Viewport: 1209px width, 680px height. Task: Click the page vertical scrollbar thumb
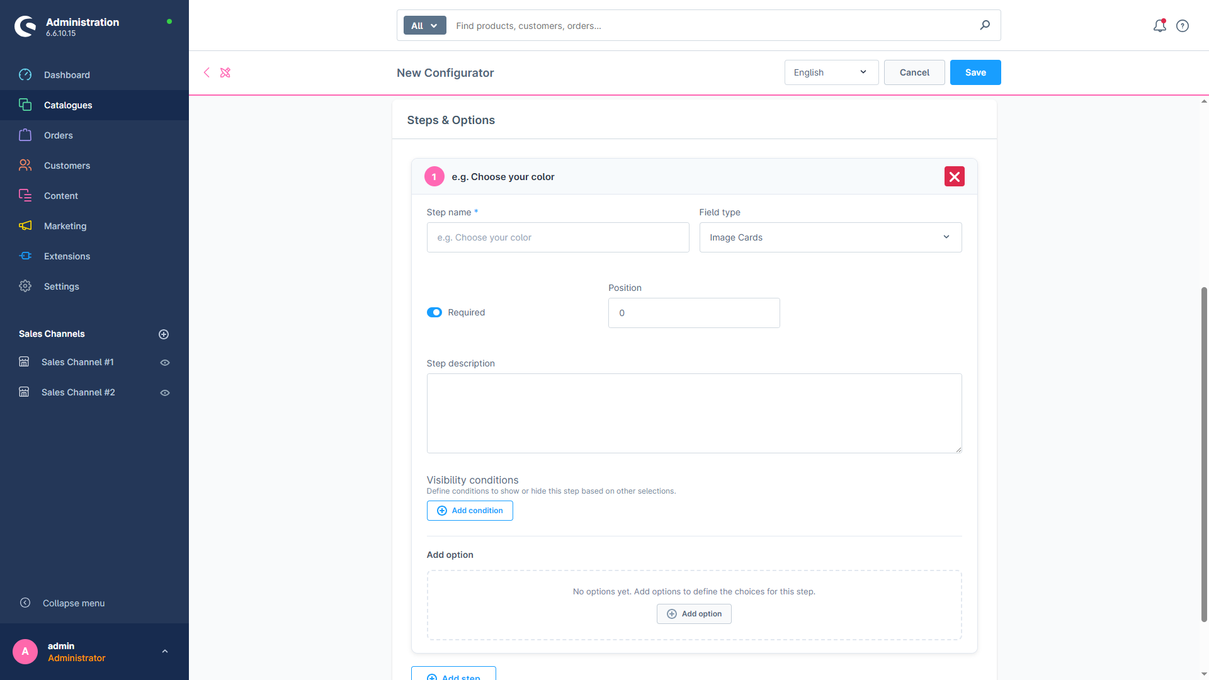point(1204,453)
